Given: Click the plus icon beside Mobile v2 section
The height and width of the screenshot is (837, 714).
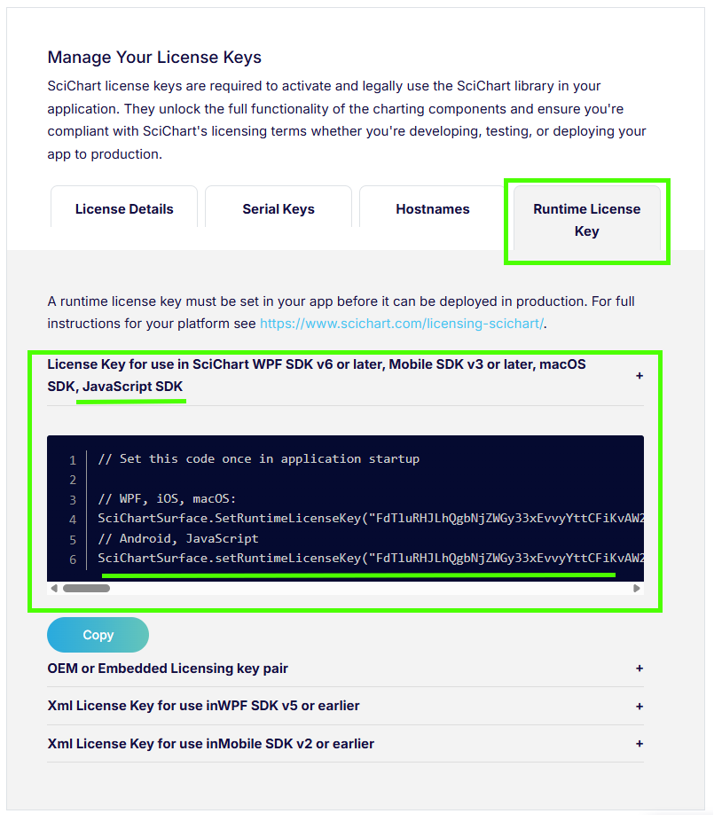Looking at the screenshot, I should [x=639, y=744].
